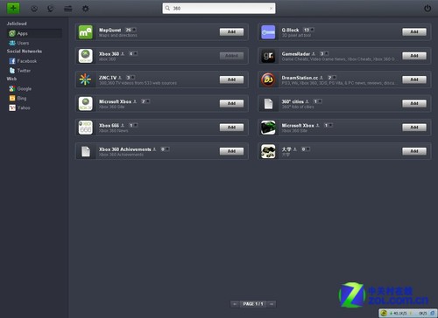Add the Xbox 360 Achievements app

coord(231,151)
